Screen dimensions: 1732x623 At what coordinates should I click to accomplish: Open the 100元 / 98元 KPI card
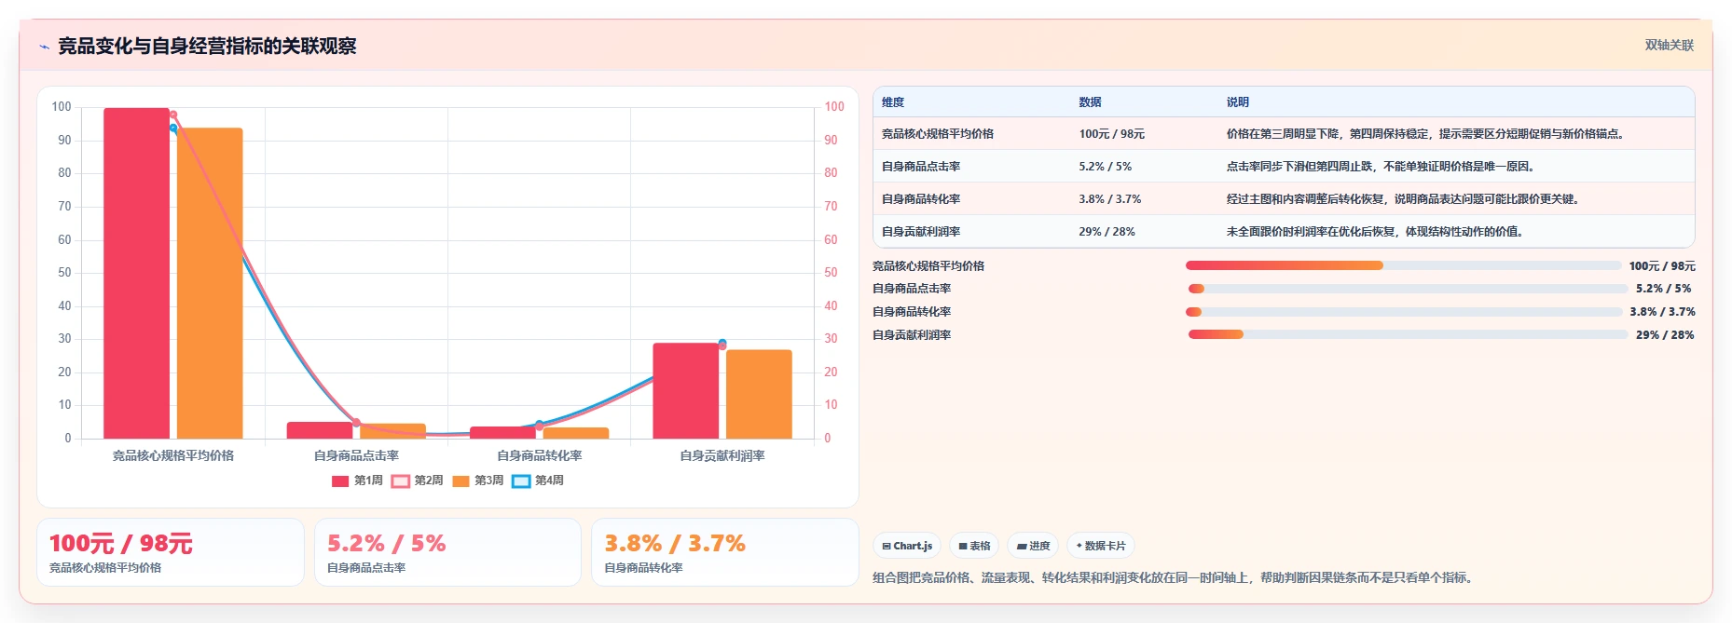(x=171, y=552)
